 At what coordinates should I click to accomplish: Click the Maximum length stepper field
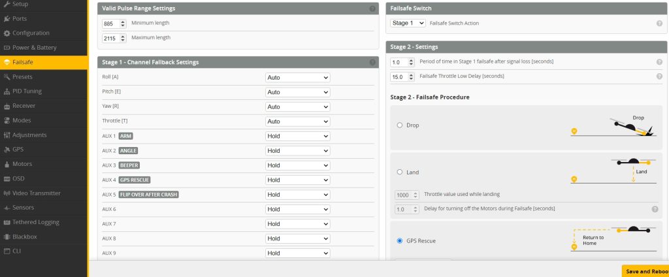(x=111, y=38)
